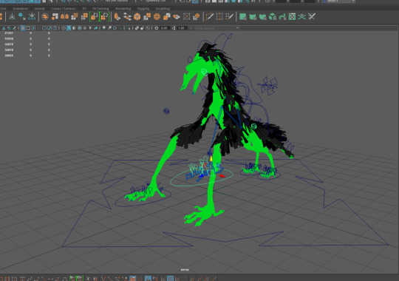Viewport: 399px width, 281px height.
Task: Click the Freeze Transformations 0.0.0 shelf icon
Action: [32, 17]
